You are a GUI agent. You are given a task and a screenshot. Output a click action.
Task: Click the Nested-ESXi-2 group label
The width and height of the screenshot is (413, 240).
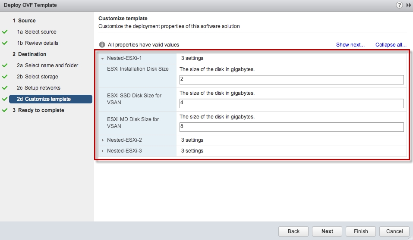click(124, 140)
